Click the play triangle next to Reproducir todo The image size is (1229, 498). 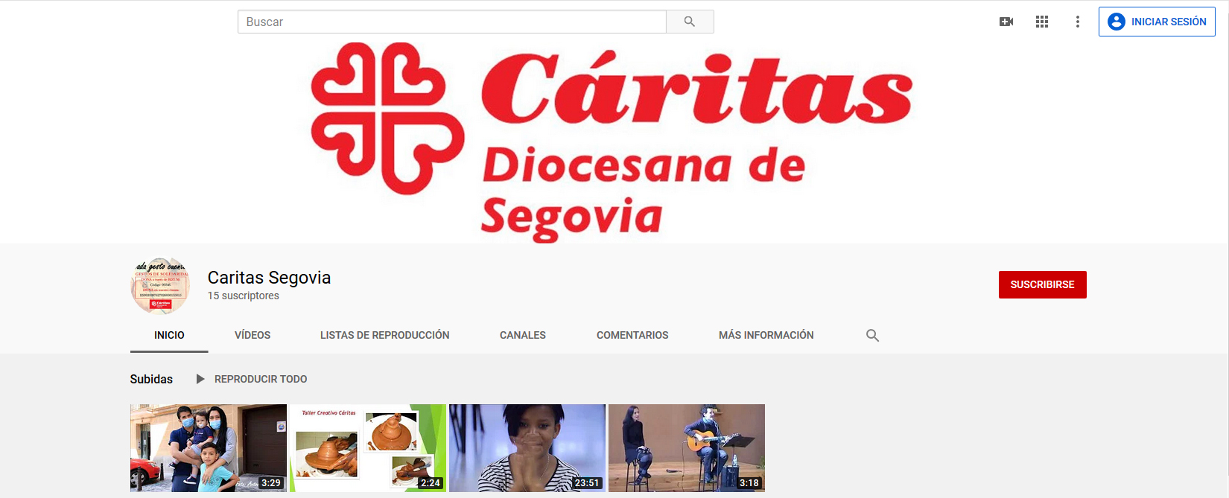click(200, 379)
